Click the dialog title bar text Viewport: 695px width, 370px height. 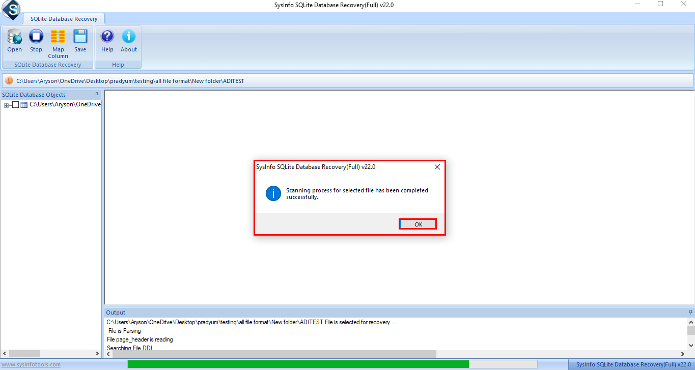coord(316,167)
